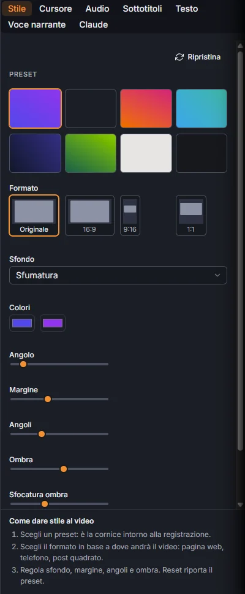Open the Sfondo Sfumatura dropdown
The width and height of the screenshot is (245, 594).
point(118,275)
